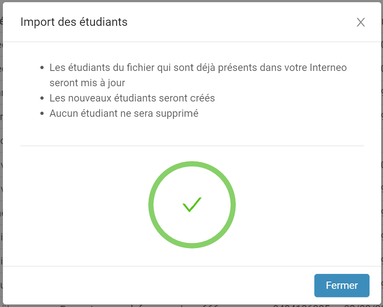Close the Import des étudiants dialog with X

(x=360, y=22)
